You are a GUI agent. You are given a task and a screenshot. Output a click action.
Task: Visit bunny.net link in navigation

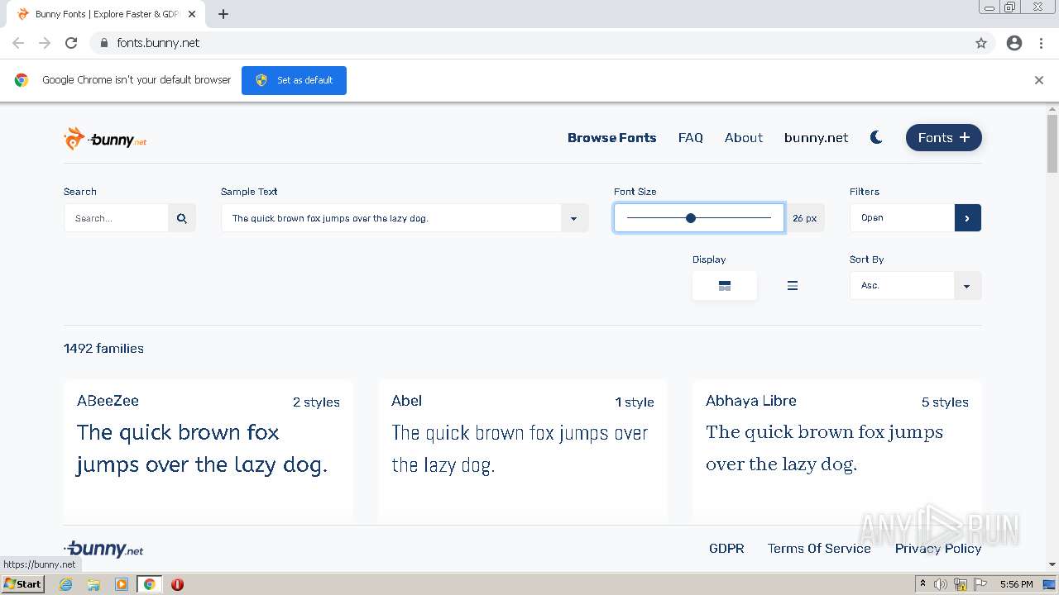pos(816,138)
